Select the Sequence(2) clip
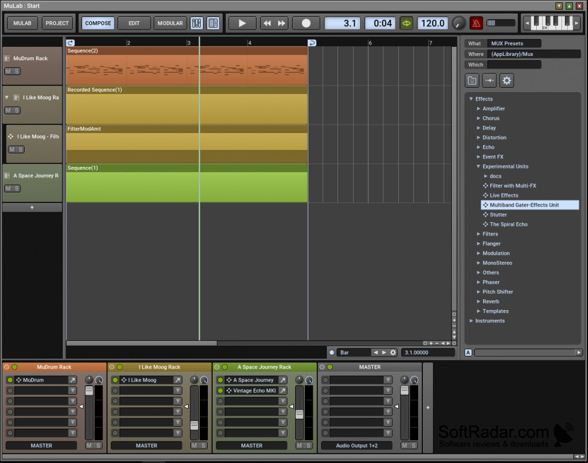 click(x=187, y=66)
